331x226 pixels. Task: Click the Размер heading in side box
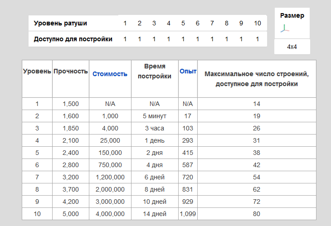(292, 15)
